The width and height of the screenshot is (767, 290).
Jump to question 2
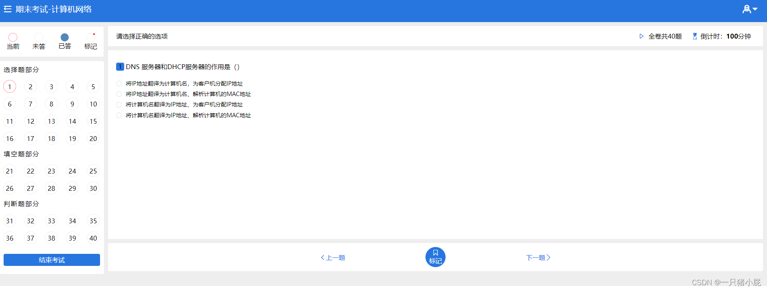click(x=31, y=87)
